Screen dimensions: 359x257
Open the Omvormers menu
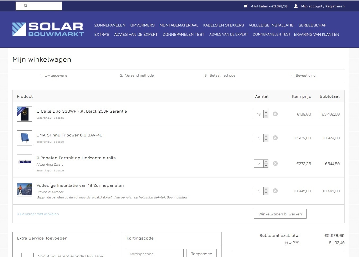[x=142, y=25]
